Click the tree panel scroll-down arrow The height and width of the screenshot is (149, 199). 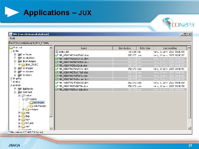click(x=51, y=128)
